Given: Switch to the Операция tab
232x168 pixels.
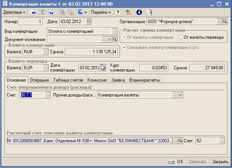Looking at the screenshot, I should pyautogui.click(x=39, y=80).
